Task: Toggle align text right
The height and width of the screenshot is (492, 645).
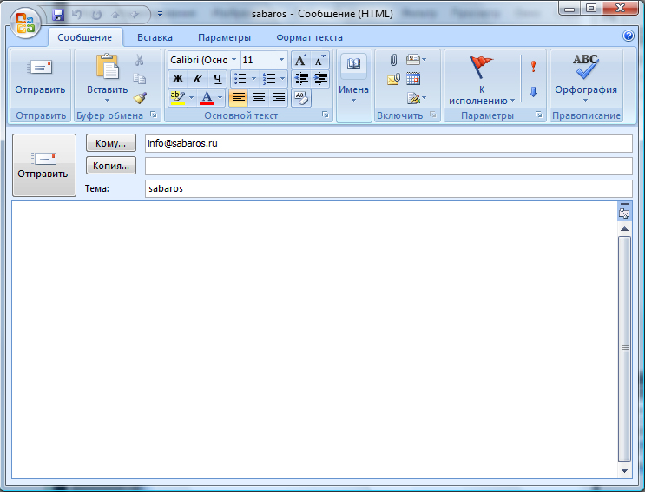Action: (278, 98)
